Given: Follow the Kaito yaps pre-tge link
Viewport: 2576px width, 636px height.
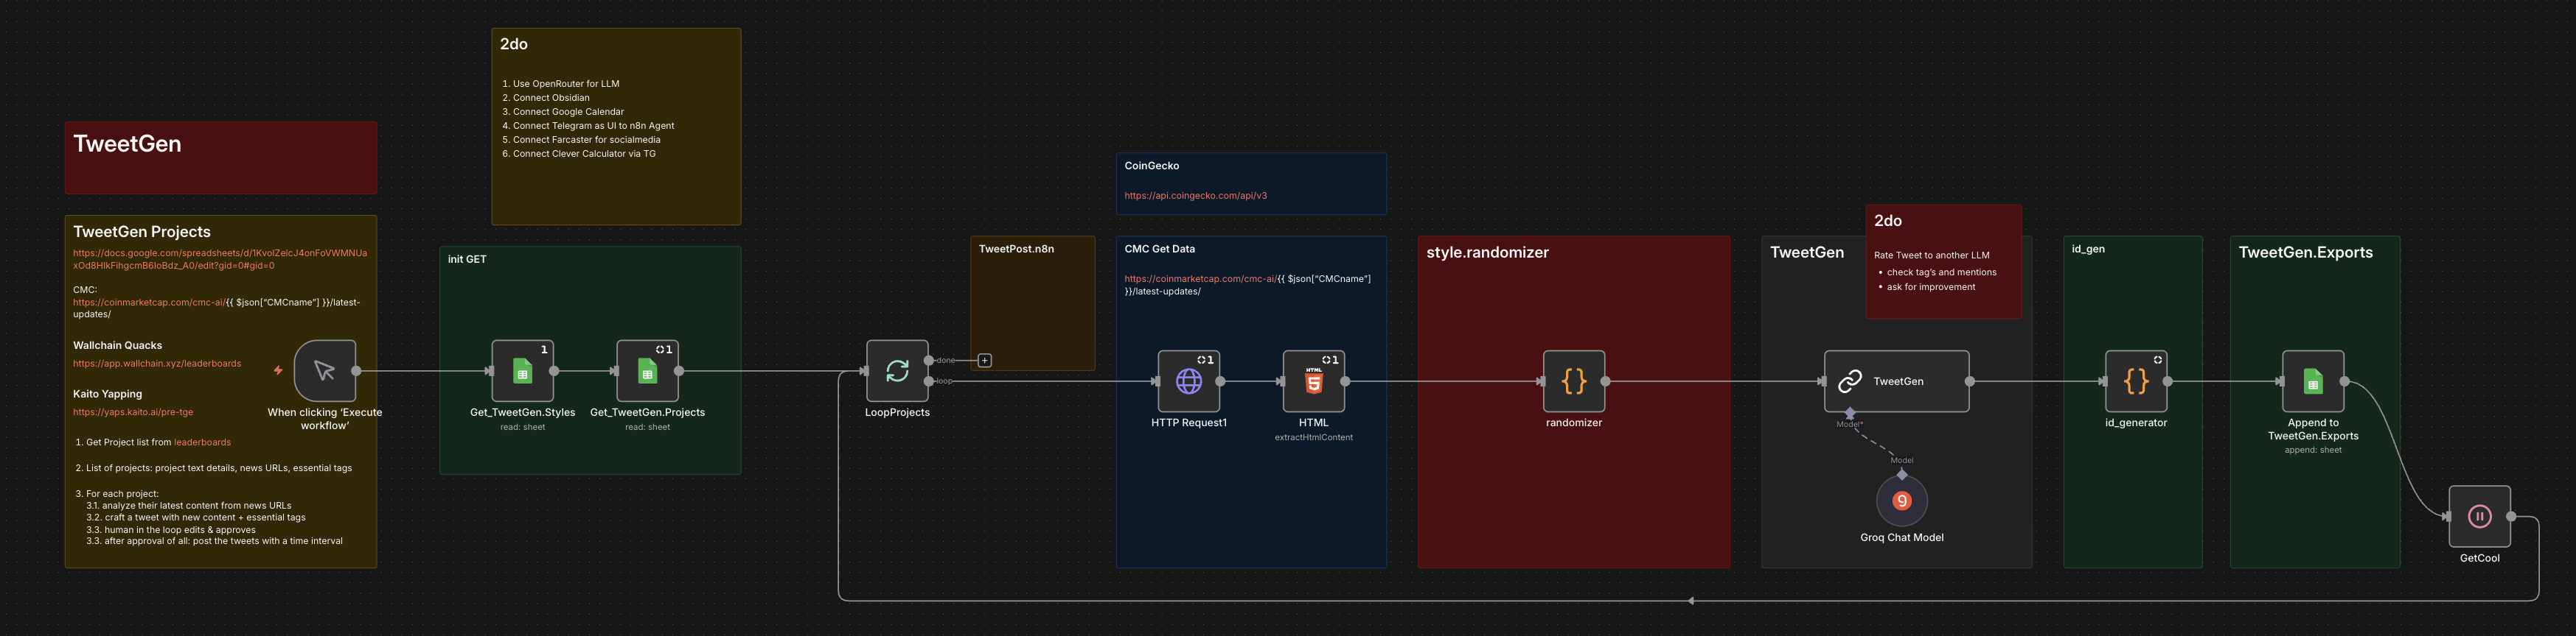Looking at the screenshot, I should pyautogui.click(x=133, y=412).
